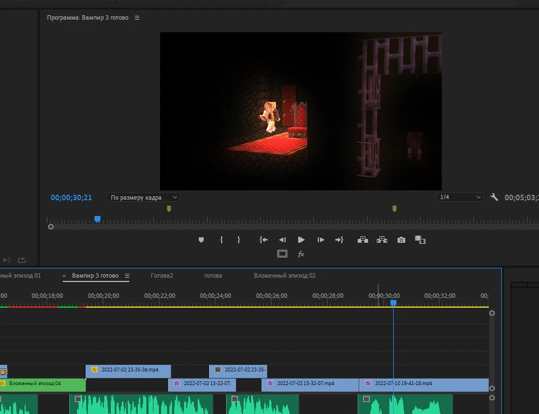Click timeline ruler at 00;00;22;00
This screenshot has width=539, height=414.
click(x=159, y=296)
